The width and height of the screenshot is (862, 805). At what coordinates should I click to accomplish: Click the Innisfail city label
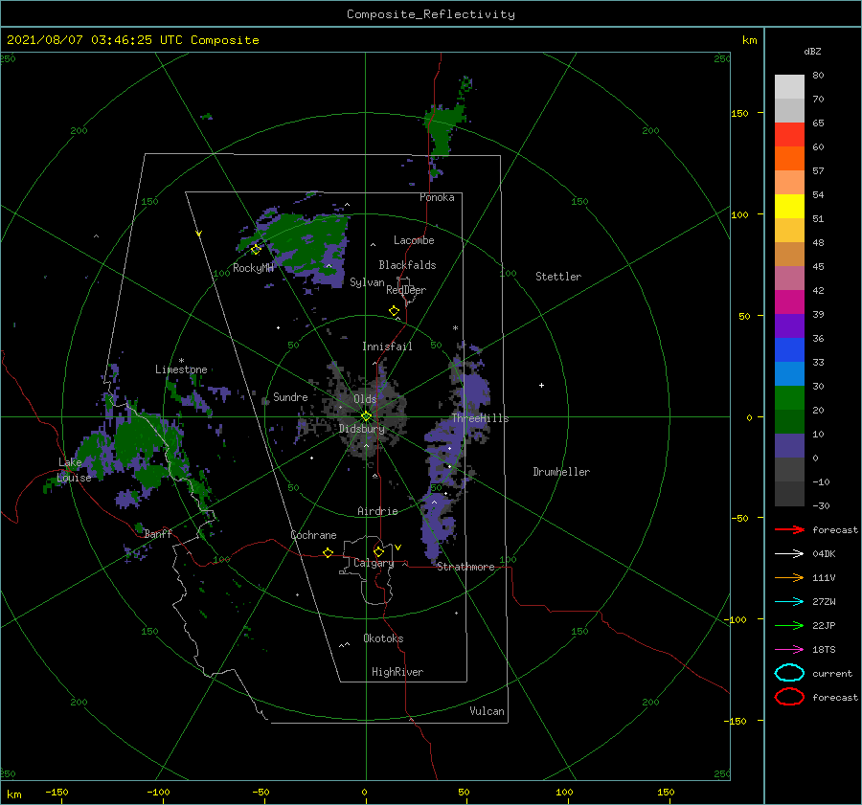[387, 347]
